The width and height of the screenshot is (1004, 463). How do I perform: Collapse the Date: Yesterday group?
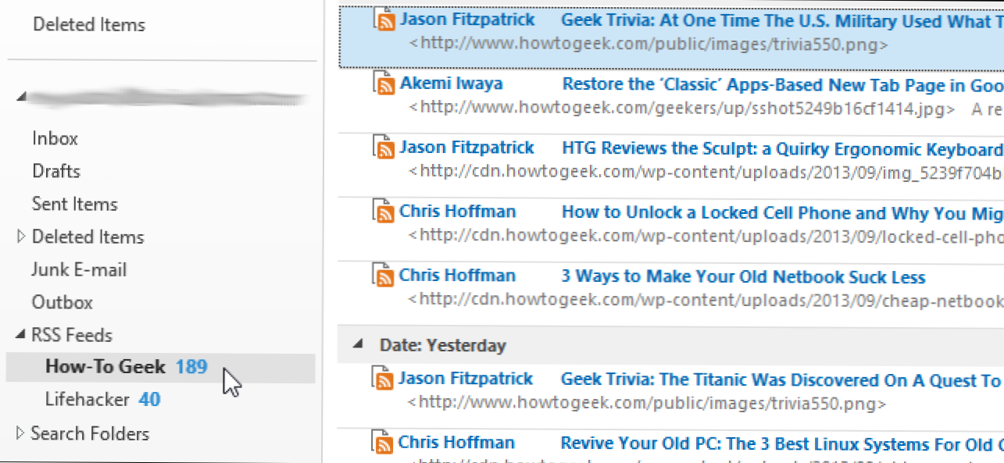click(x=359, y=344)
